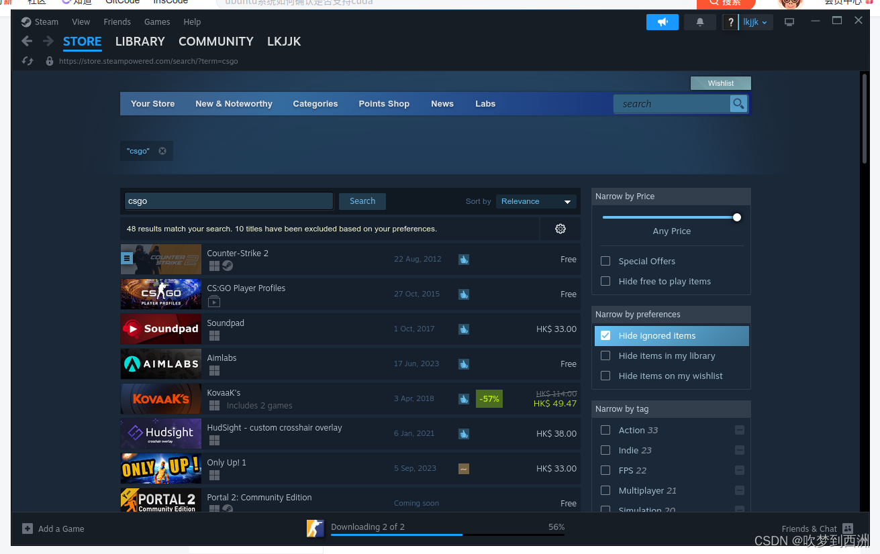This screenshot has width=880, height=554.
Task: Open the KovaaK's game thumbnail
Action: pyautogui.click(x=161, y=398)
